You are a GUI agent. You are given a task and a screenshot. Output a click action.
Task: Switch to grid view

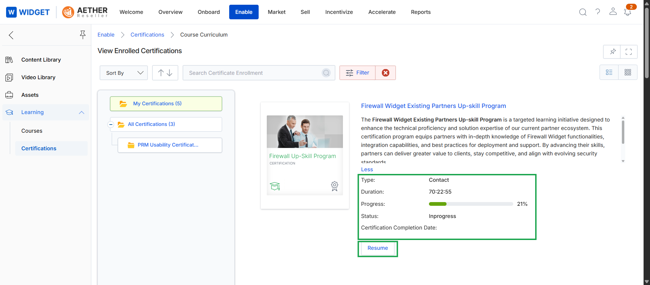[628, 72]
